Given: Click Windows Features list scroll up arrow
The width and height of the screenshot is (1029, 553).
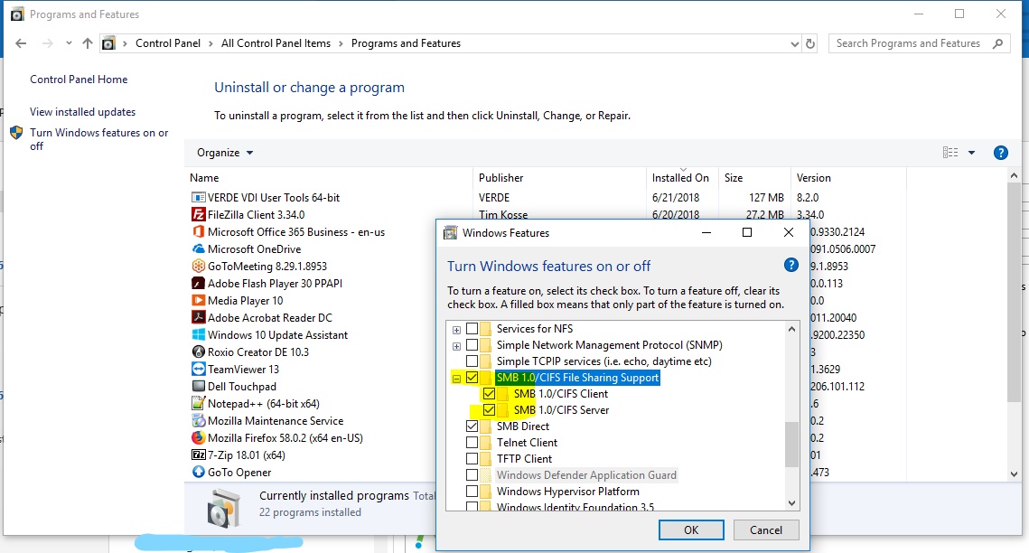Looking at the screenshot, I should coord(791,329).
